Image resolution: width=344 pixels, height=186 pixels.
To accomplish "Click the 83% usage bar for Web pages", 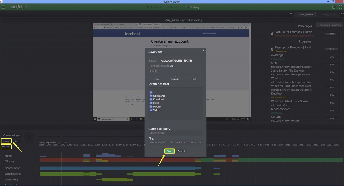I will (x=332, y=34).
